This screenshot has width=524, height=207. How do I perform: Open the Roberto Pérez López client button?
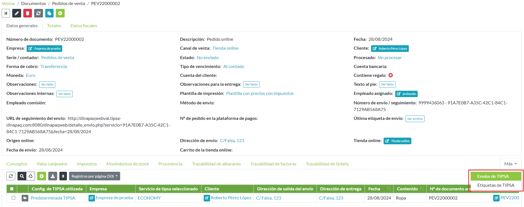[x=390, y=49]
